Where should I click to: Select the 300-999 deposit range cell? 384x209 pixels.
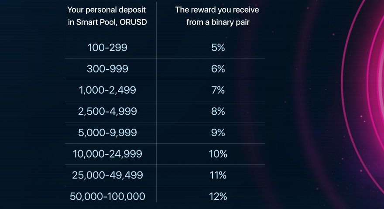point(107,69)
